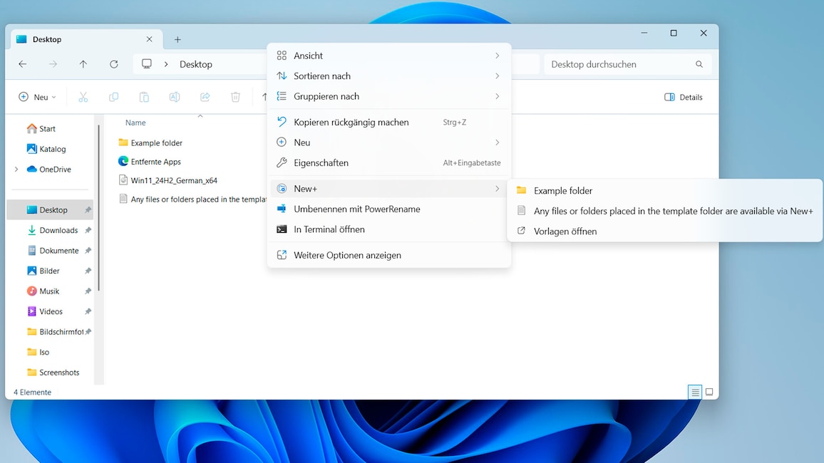
Task: Click the breadcrumb chevron before Desktop
Action: pos(166,64)
